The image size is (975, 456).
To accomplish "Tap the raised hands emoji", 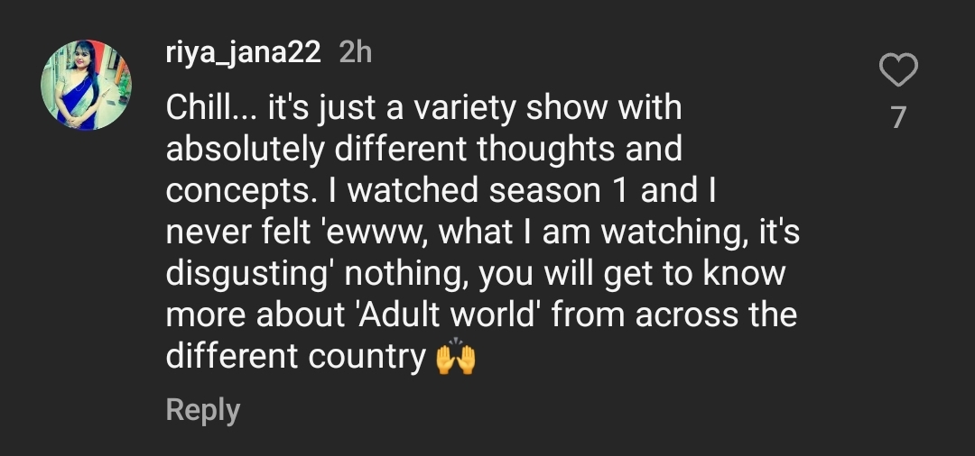I will (x=455, y=358).
